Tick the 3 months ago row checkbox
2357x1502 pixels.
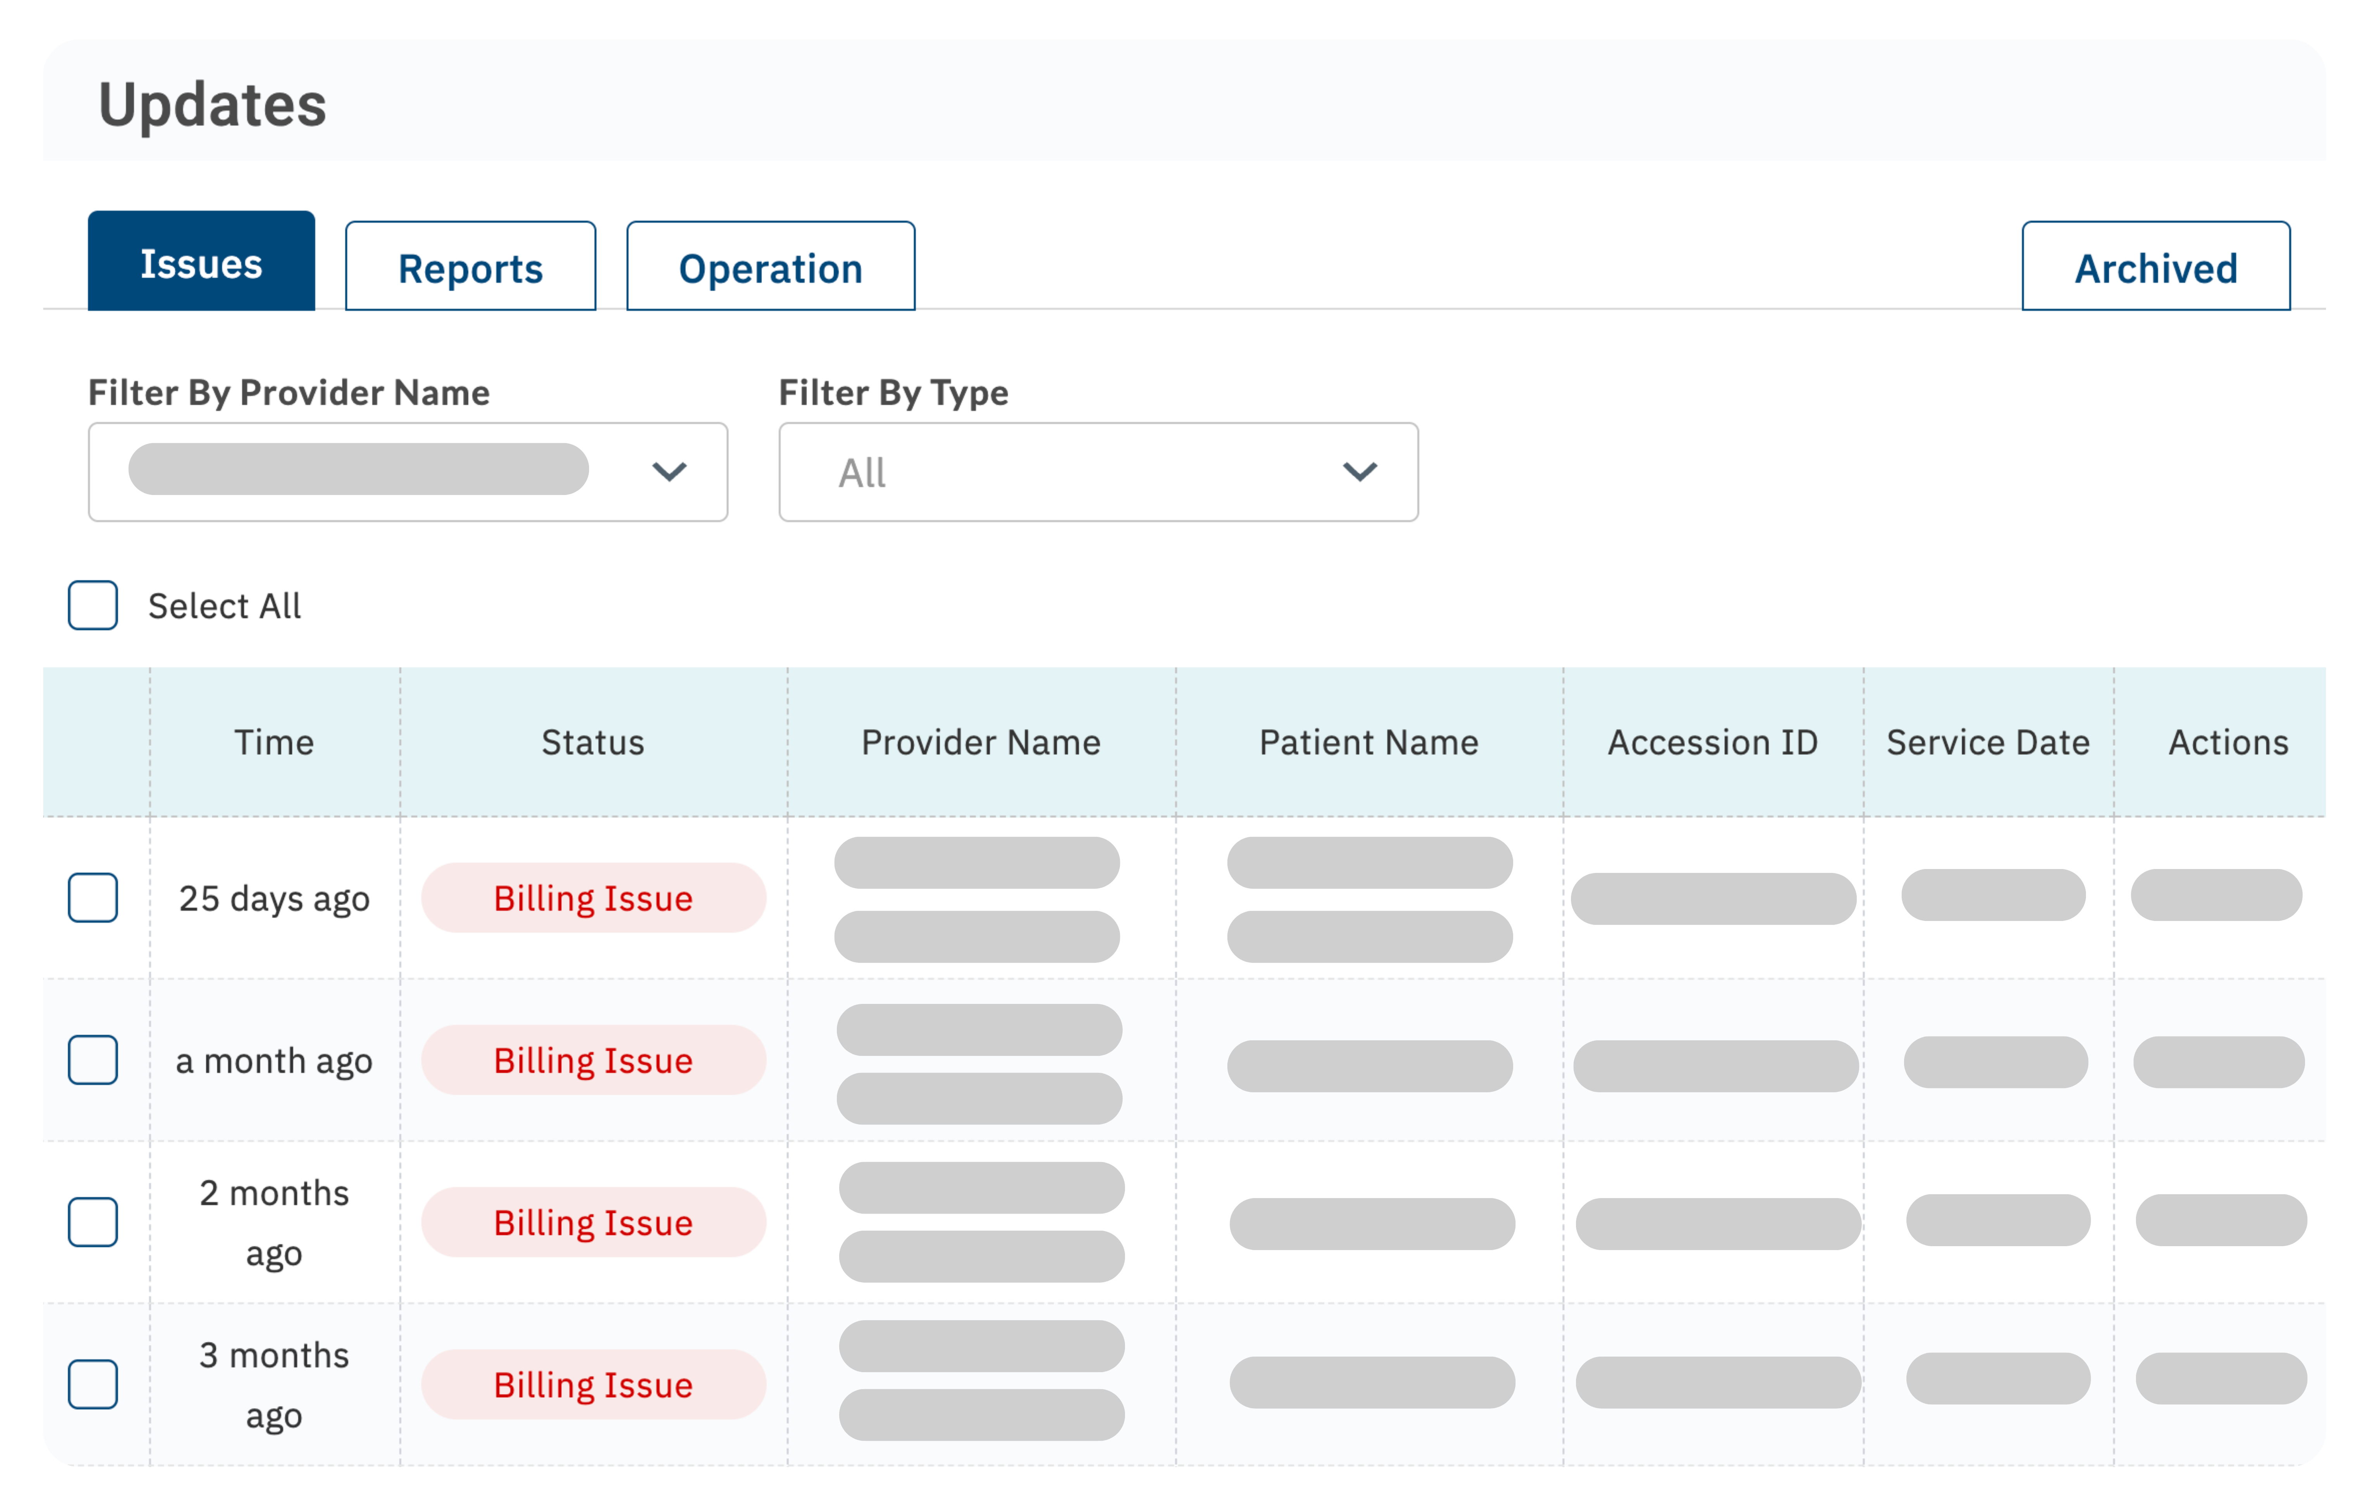coord(93,1384)
